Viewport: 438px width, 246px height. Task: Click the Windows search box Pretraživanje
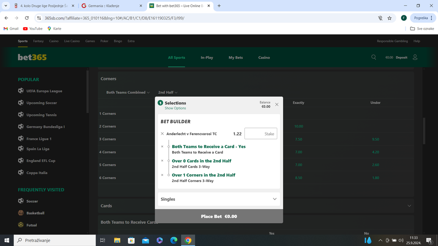coord(55,240)
